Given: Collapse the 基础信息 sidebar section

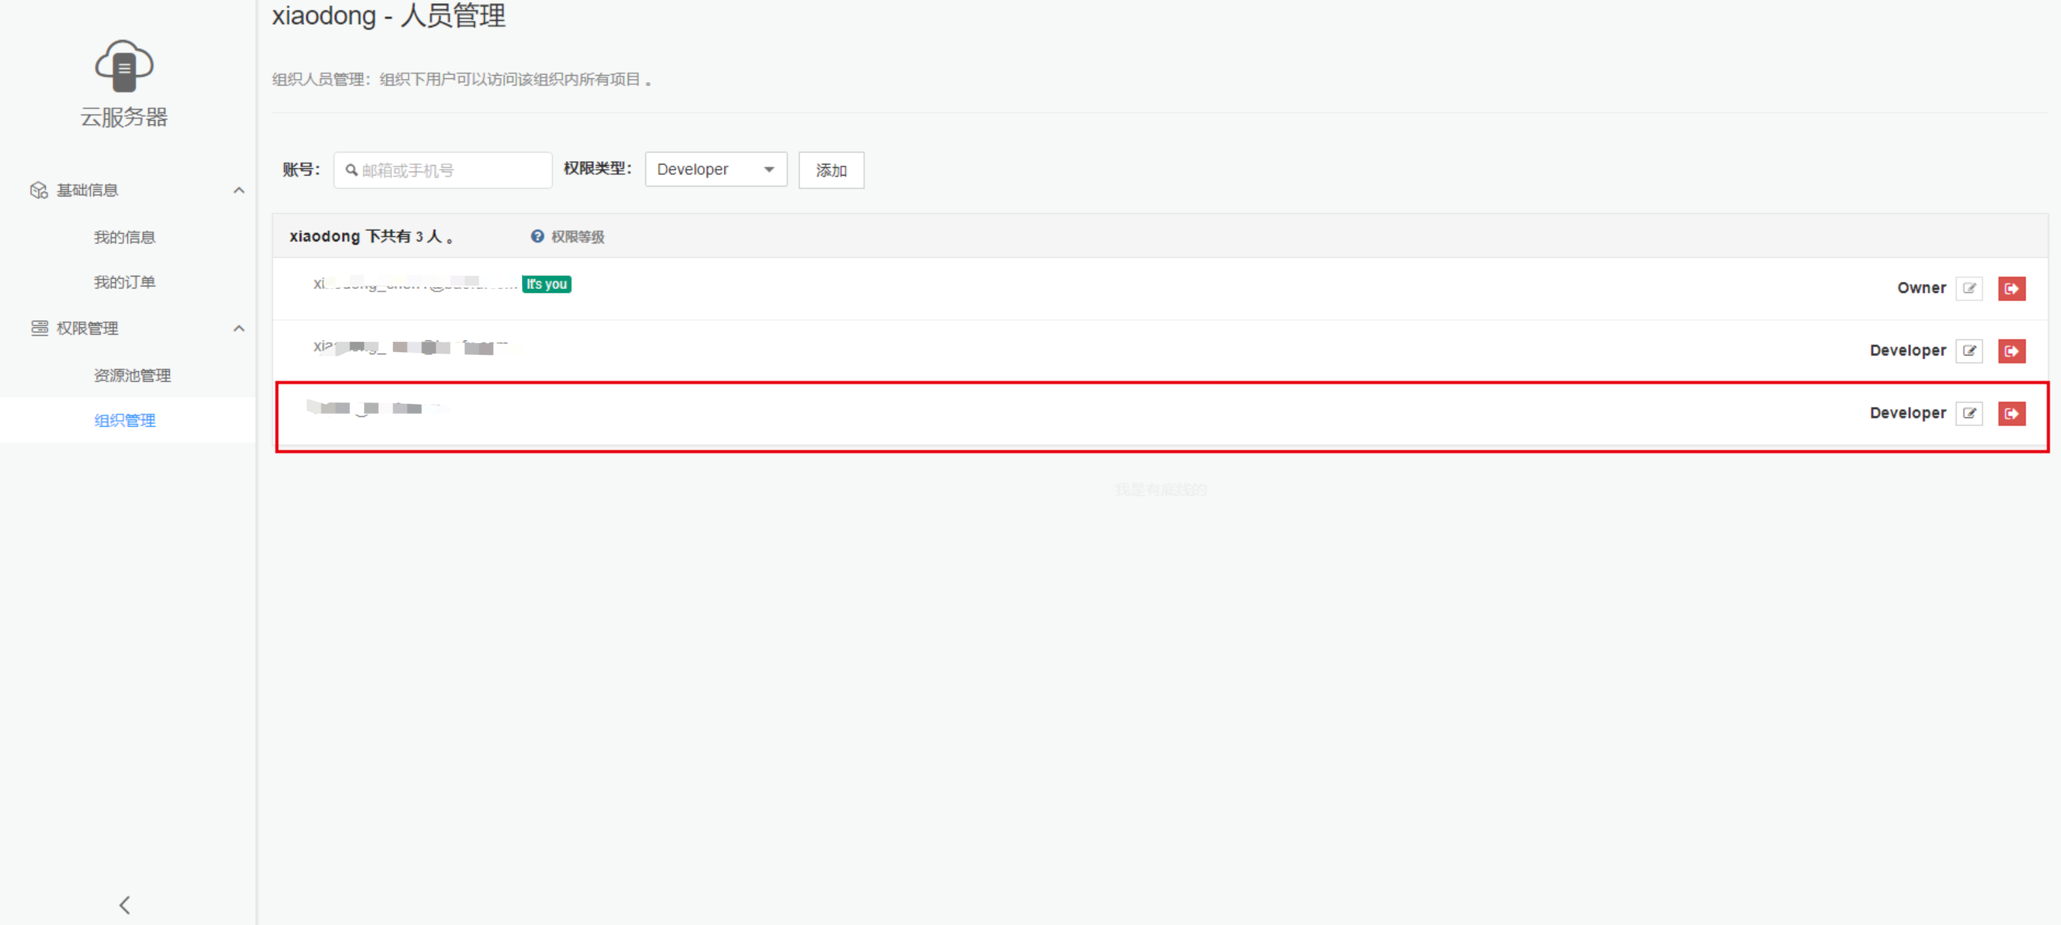Looking at the screenshot, I should coord(238,190).
